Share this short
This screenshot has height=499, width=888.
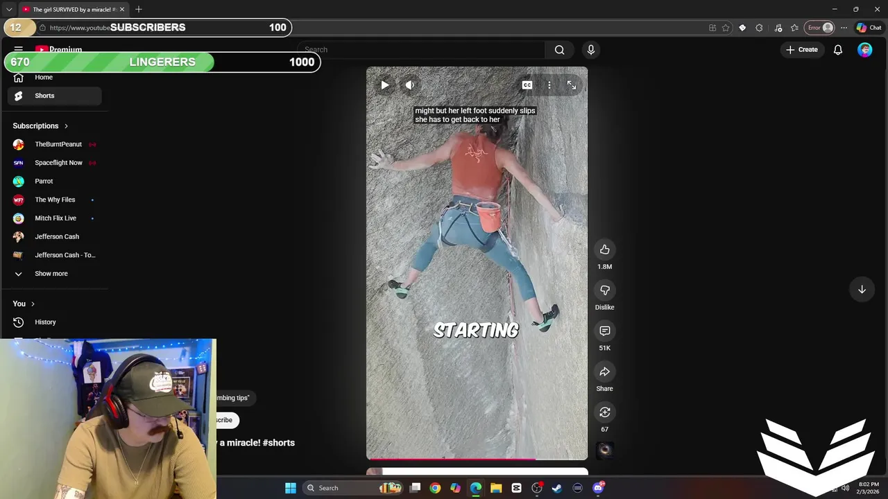coord(605,372)
